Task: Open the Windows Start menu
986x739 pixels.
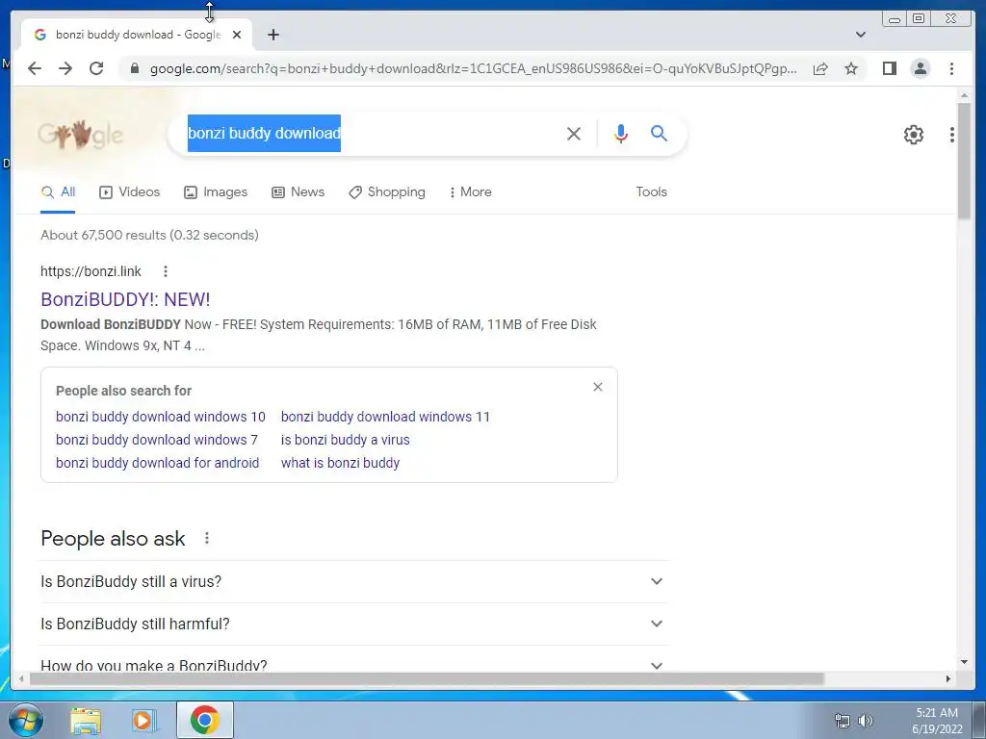Action: click(x=26, y=720)
